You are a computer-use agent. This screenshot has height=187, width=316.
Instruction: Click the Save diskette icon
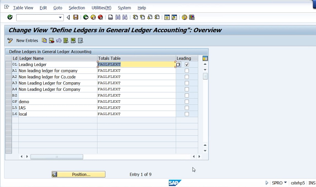click(76, 17)
